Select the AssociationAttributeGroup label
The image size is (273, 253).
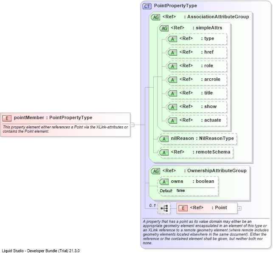[218, 17]
